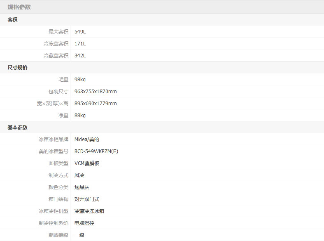
Task: Select the 895x690x1779mm dimensions value
Action: (96, 103)
